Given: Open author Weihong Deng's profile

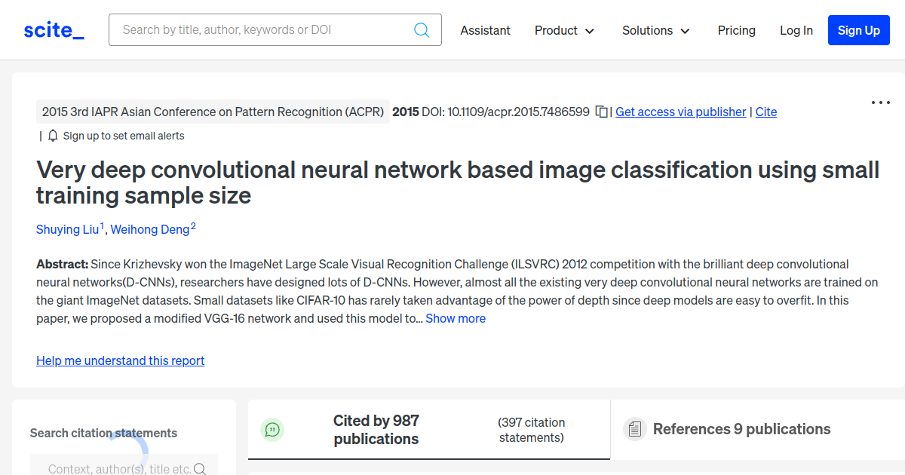Looking at the screenshot, I should (150, 229).
